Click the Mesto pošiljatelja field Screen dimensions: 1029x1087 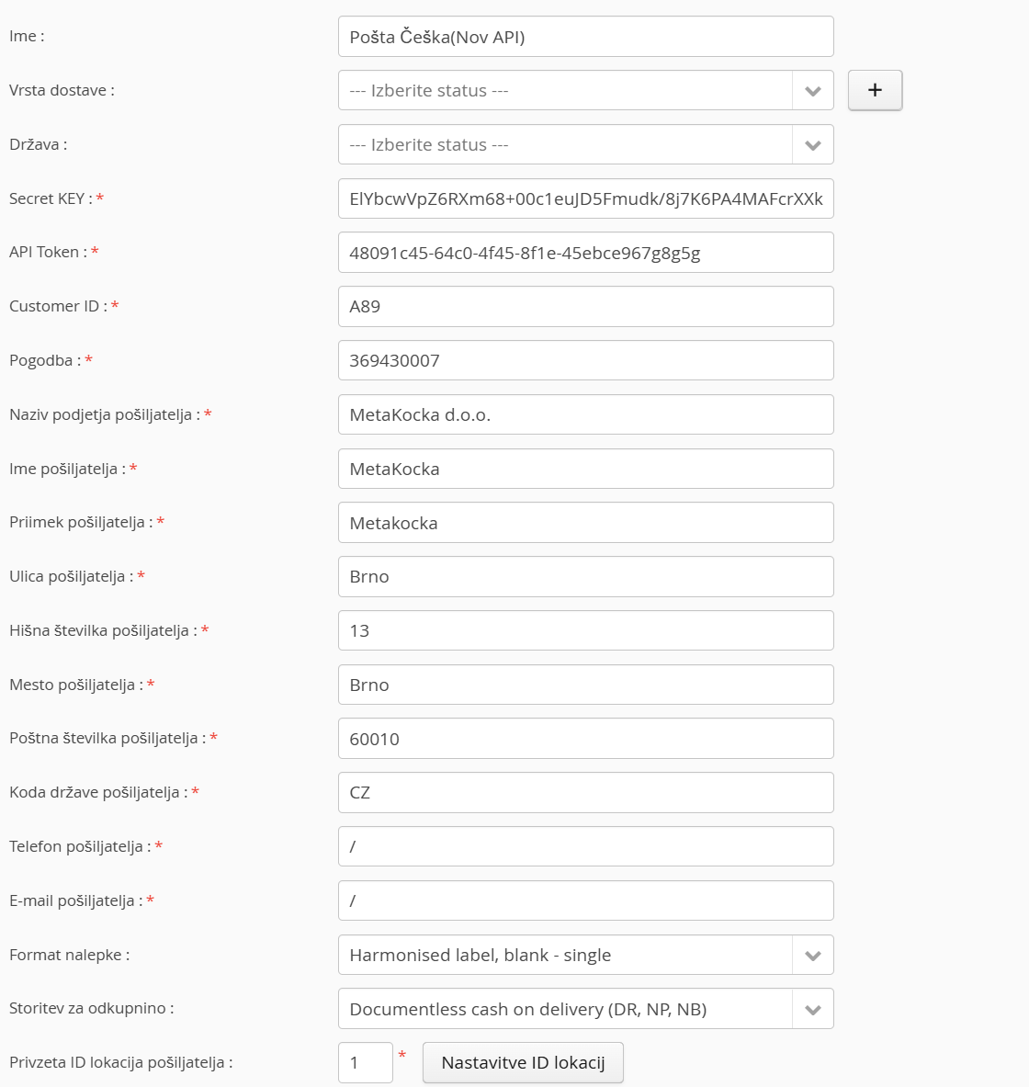point(586,685)
